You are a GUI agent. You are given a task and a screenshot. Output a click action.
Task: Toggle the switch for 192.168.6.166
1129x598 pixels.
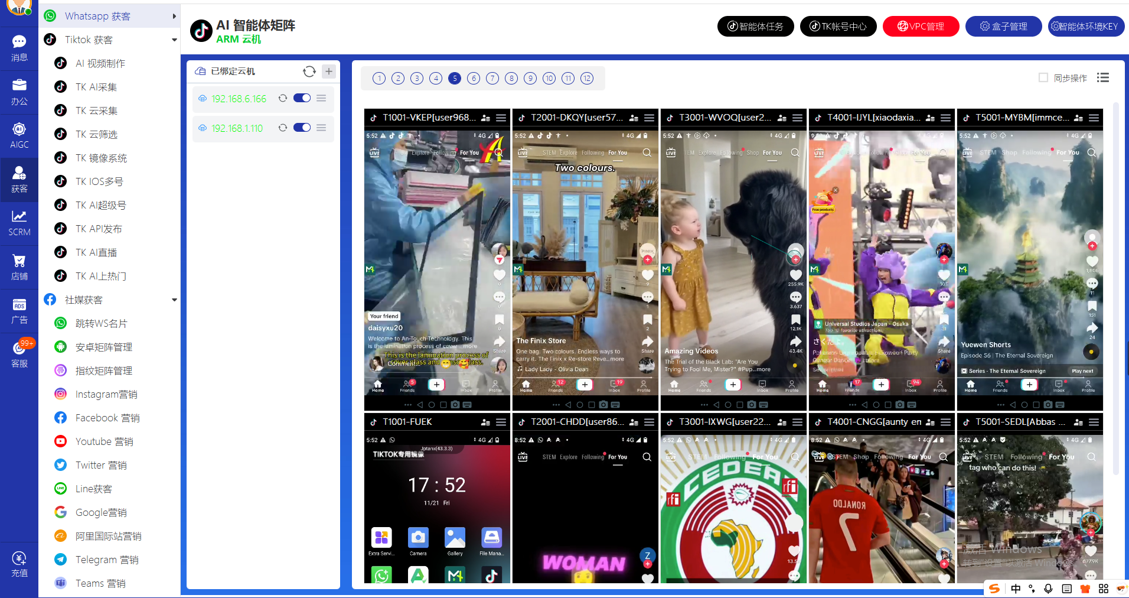(302, 98)
